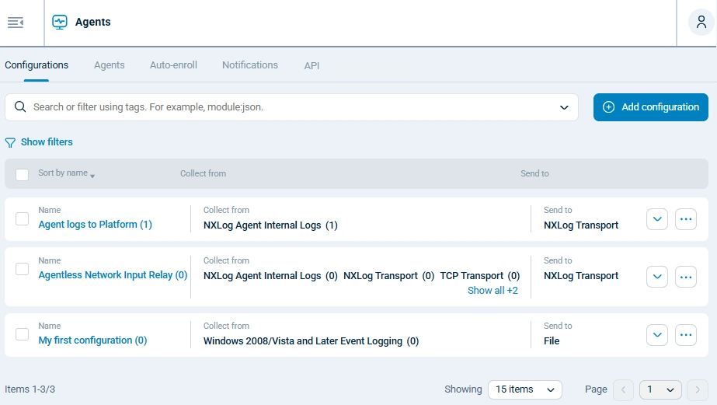The width and height of the screenshot is (717, 405).
Task: Expand the Agent logs to Platform row
Action: 657,219
